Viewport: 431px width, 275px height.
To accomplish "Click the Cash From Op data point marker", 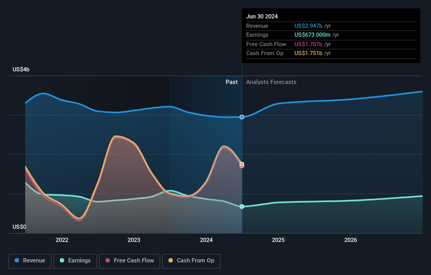I will pyautogui.click(x=242, y=164).
